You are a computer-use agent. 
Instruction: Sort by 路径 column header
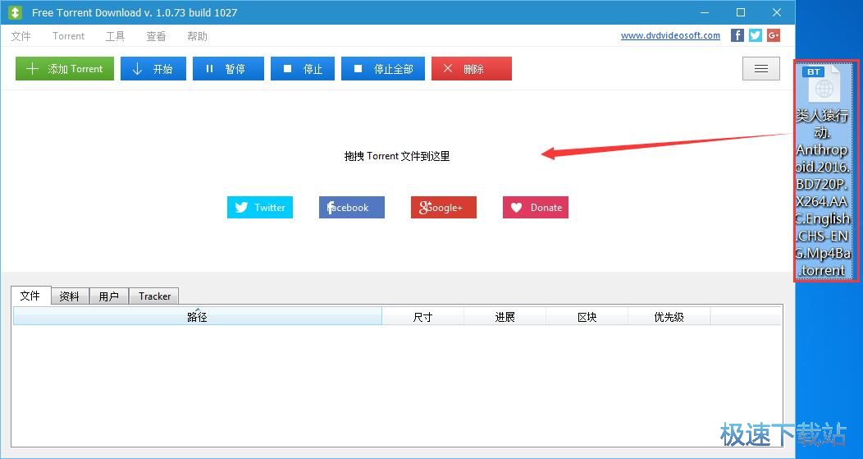click(x=198, y=317)
